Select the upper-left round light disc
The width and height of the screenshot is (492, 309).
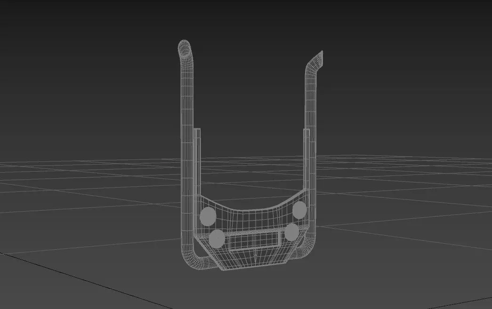208,216
